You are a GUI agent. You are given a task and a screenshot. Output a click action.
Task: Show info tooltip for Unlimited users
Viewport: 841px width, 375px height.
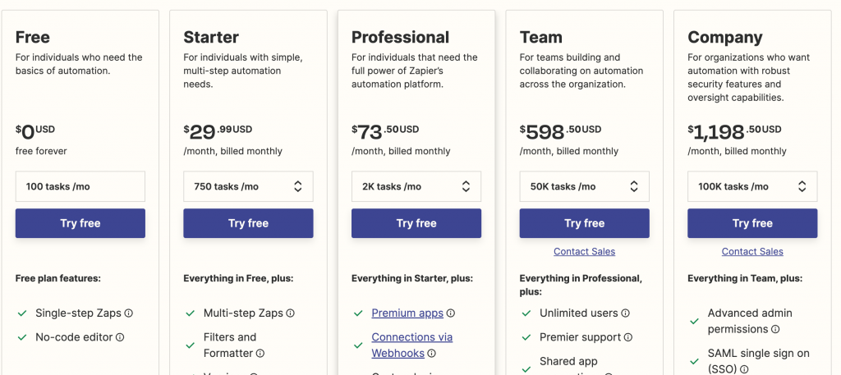click(625, 313)
